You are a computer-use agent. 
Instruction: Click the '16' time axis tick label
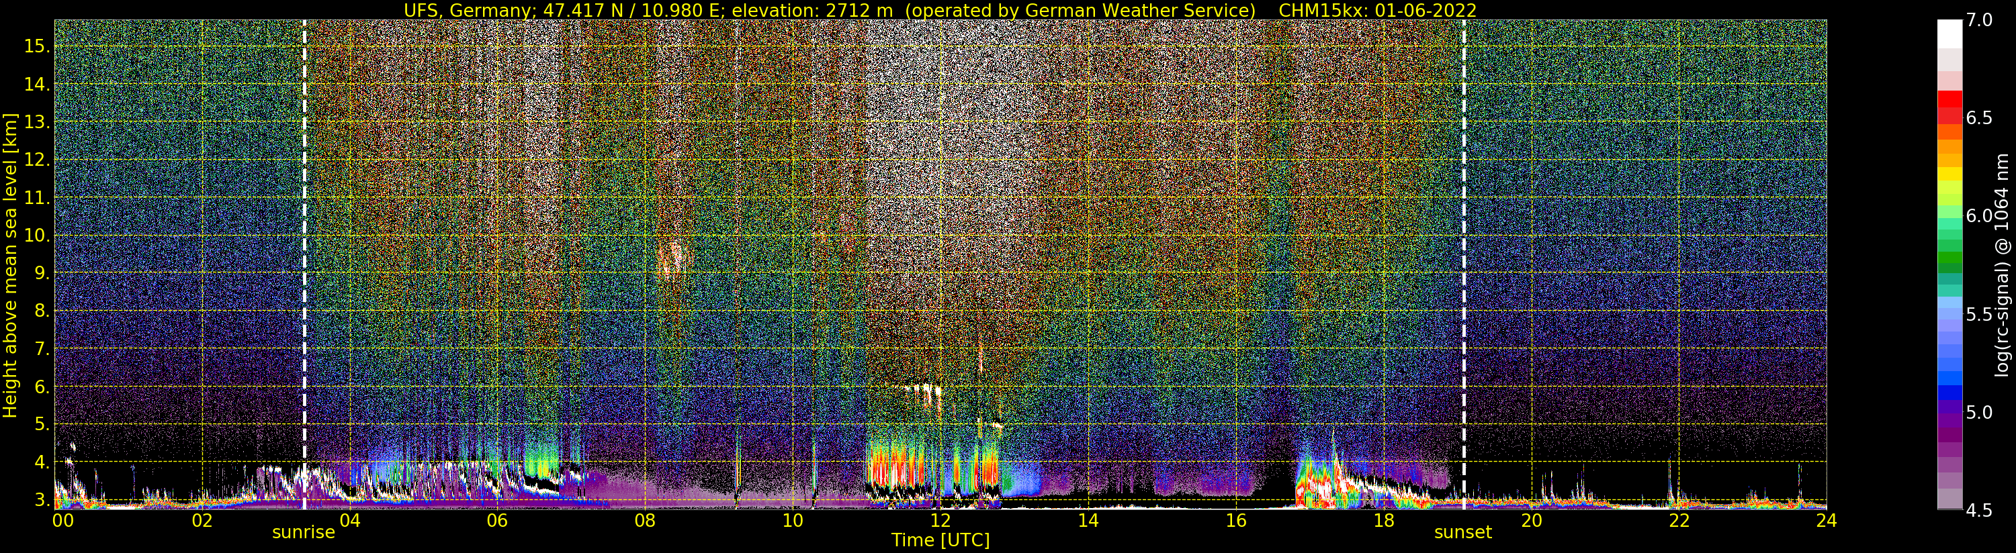(1236, 521)
